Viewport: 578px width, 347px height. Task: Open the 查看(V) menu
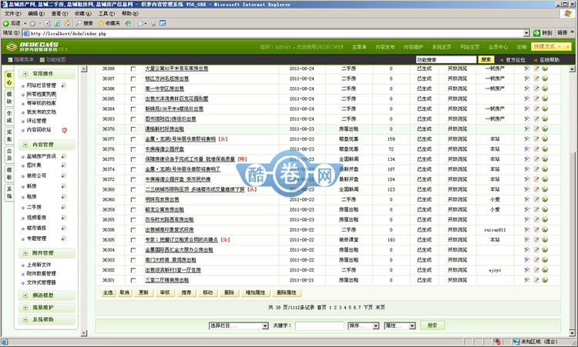[59, 14]
